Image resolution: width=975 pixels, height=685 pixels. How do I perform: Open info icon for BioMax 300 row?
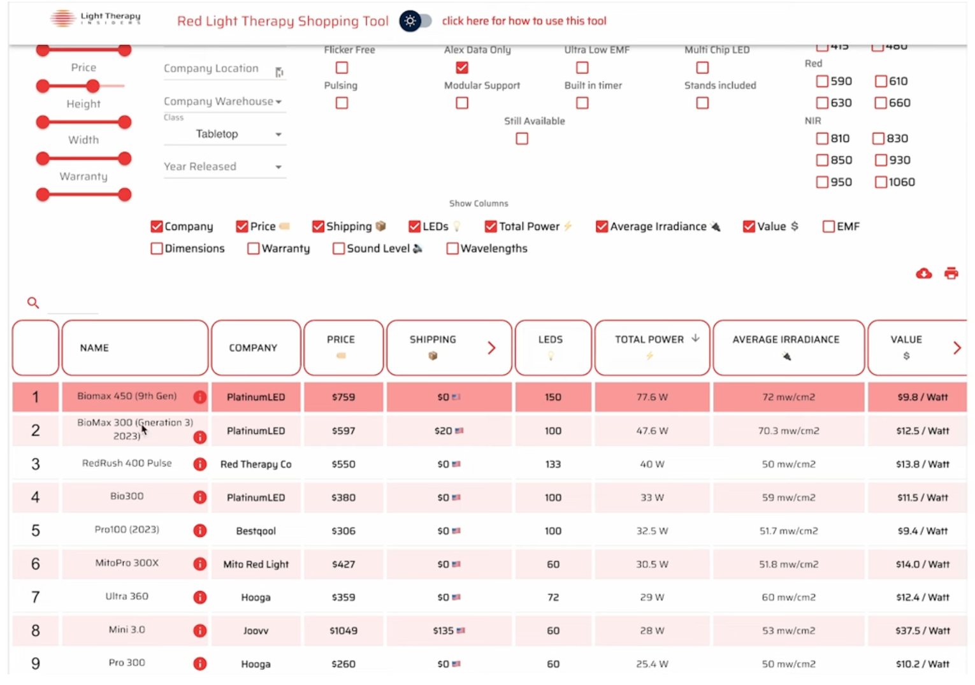click(199, 437)
